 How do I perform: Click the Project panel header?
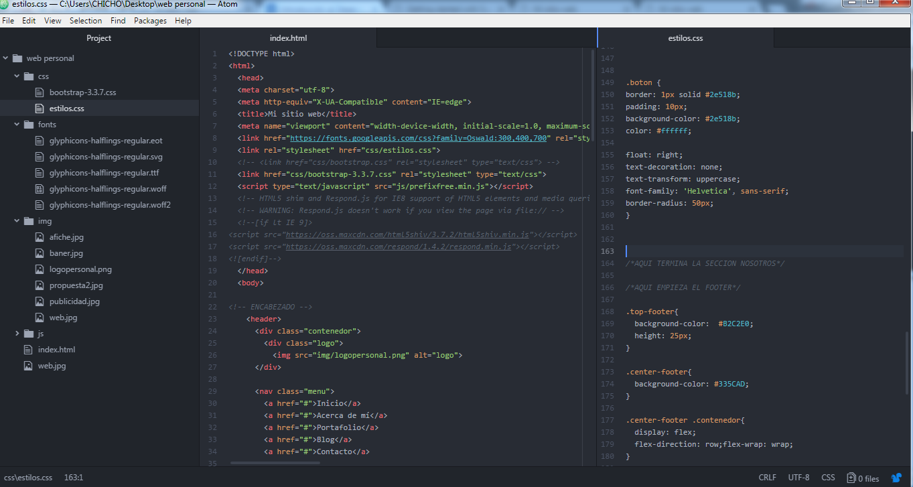click(x=99, y=38)
